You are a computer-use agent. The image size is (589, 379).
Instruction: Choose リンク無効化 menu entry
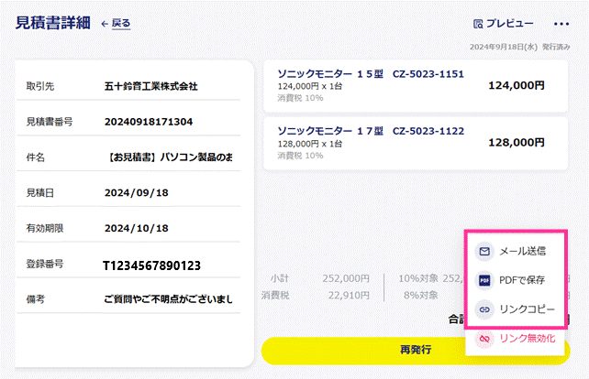527,339
